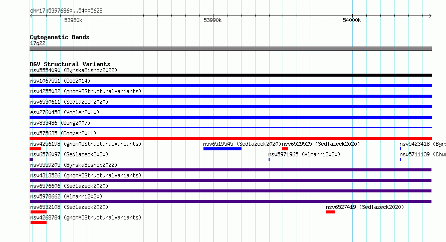The width and height of the screenshot is (446, 242).
Task: Click the 53980k ruler tick label
Action: [x=73, y=20]
